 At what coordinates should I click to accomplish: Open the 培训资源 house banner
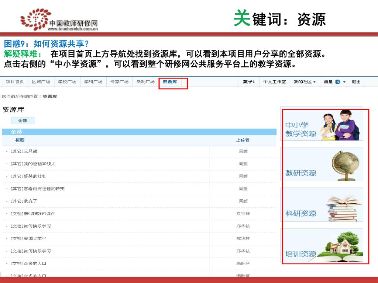[x=323, y=245]
